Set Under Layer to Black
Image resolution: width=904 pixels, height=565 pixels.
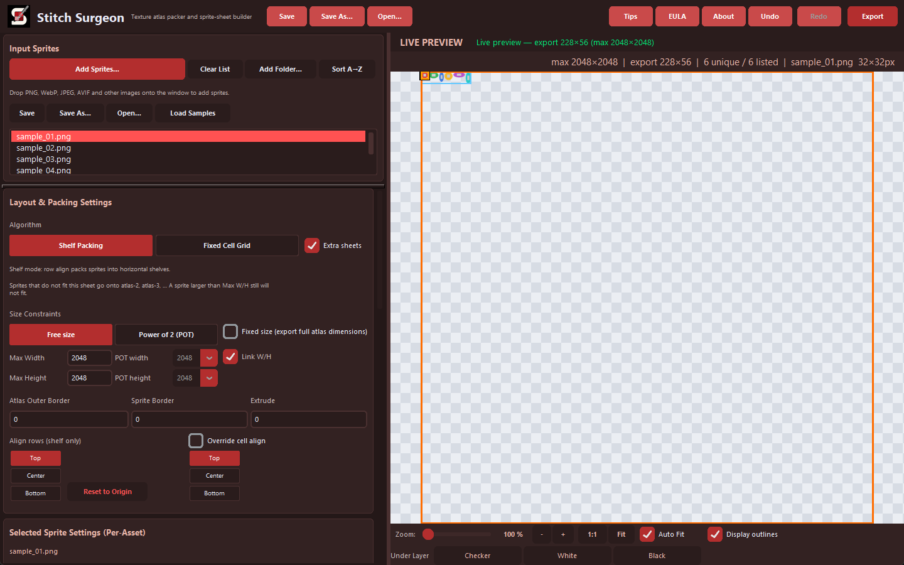[657, 556]
